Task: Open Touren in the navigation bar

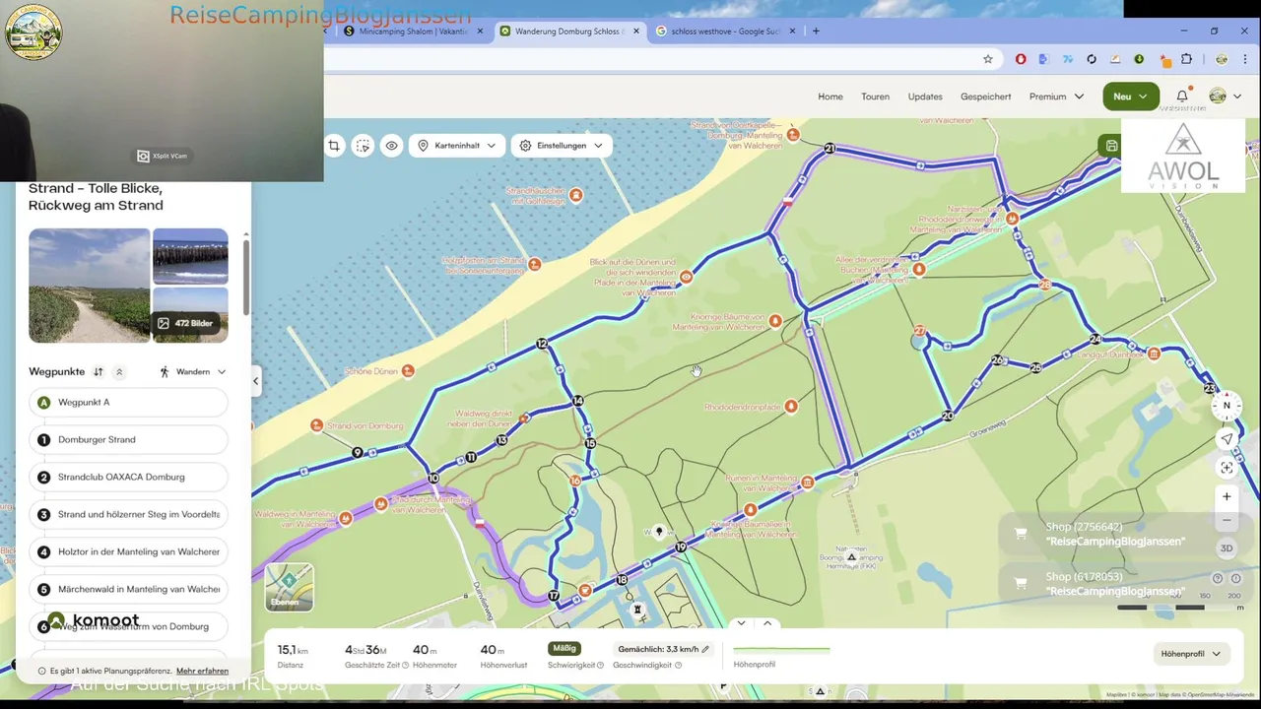Action: pyautogui.click(x=875, y=97)
